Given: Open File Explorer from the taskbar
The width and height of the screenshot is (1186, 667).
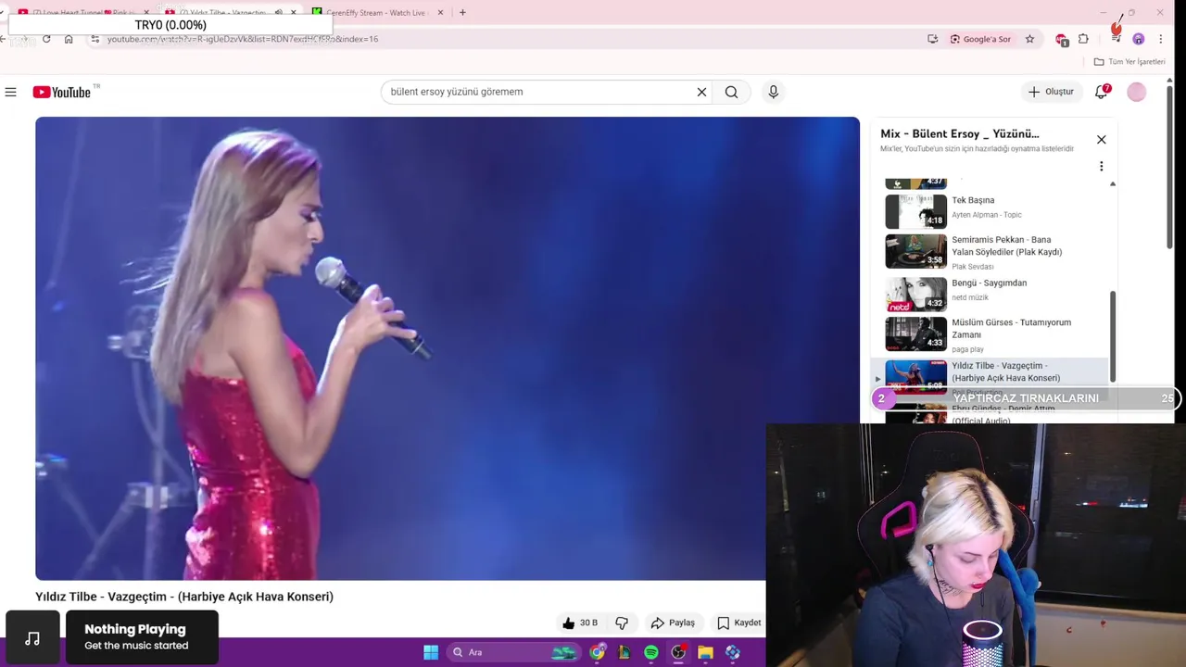Looking at the screenshot, I should 705,652.
